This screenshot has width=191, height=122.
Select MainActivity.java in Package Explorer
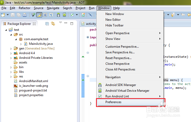pos(41,44)
